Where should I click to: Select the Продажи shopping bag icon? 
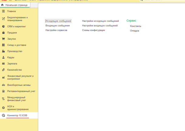tap(3, 33)
